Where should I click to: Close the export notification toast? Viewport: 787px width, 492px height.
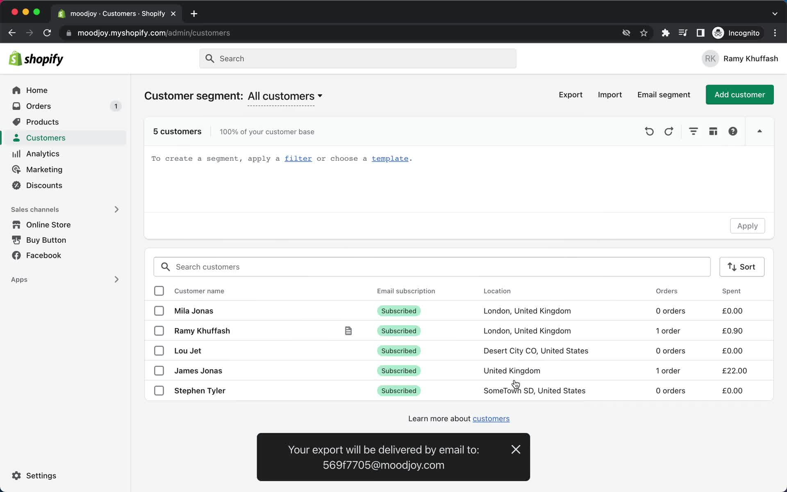pos(516,449)
